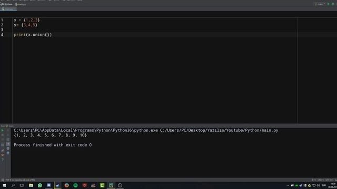
Task: Click the tool window toggle icon in status bar
Action: coord(3,180)
